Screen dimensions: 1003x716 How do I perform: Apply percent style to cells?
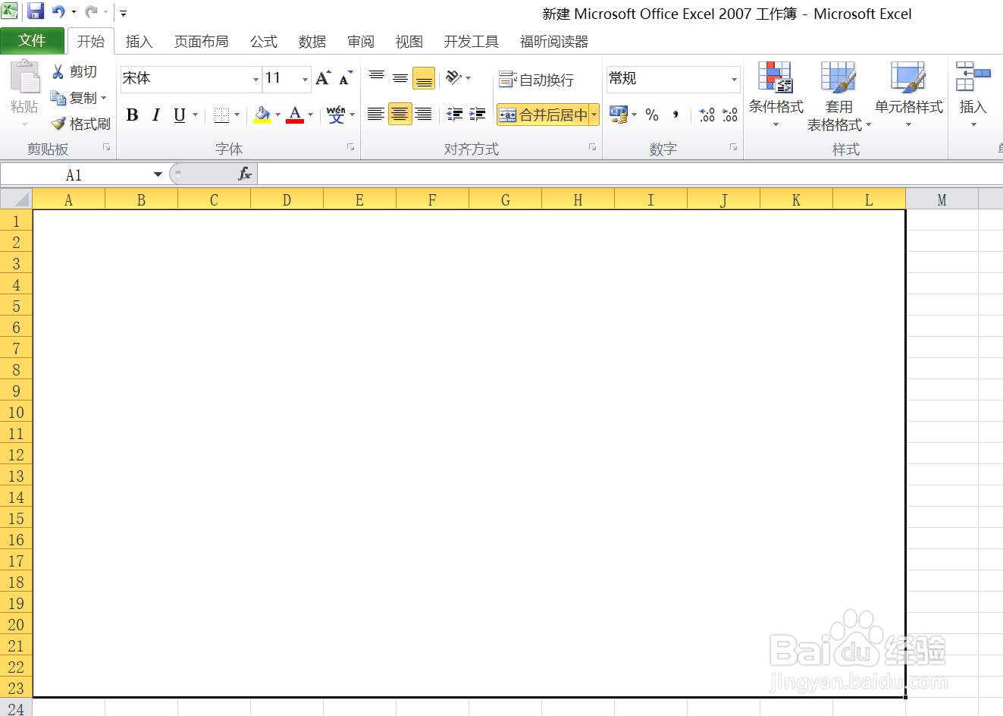pyautogui.click(x=652, y=115)
